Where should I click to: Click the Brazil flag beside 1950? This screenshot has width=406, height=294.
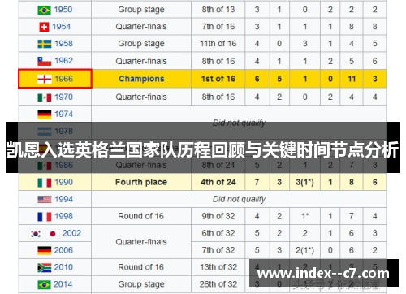(44, 10)
